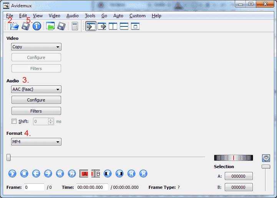Click the Audio Configure button

(36, 100)
